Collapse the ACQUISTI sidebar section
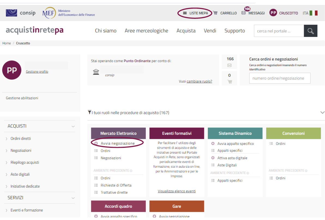This screenshot has width=325, height=220. tap(73, 126)
